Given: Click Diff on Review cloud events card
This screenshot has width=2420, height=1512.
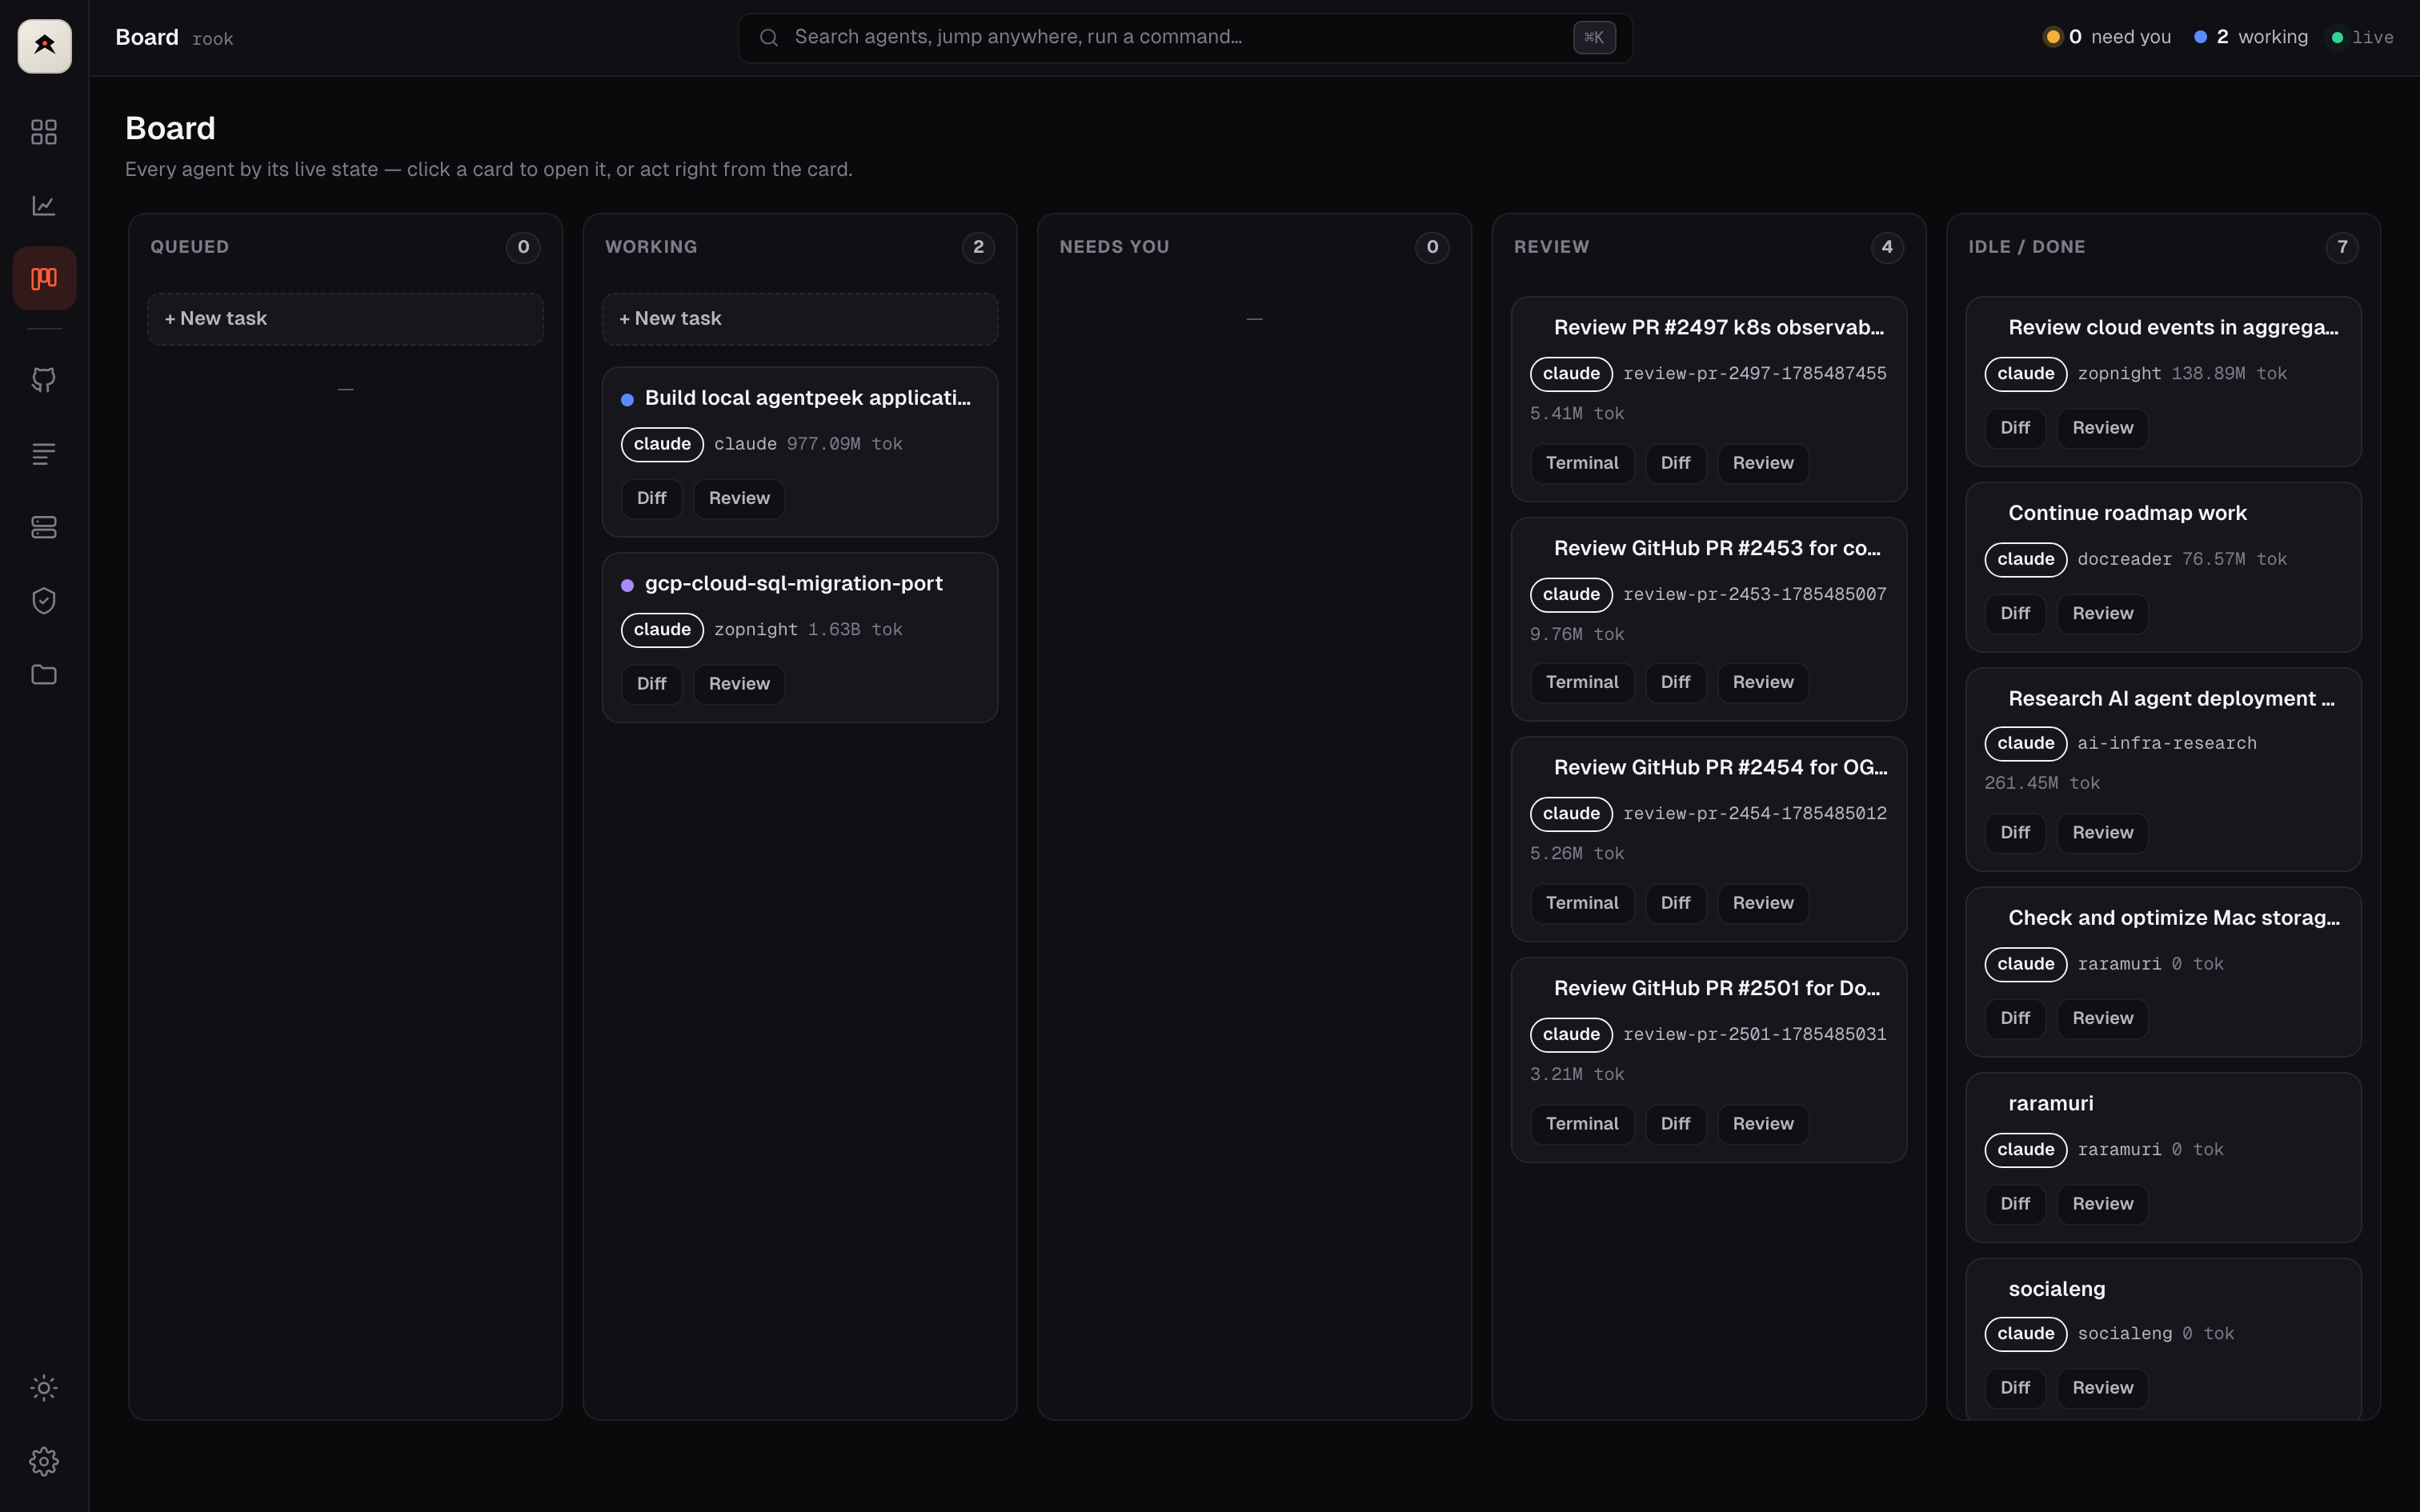Looking at the screenshot, I should [x=2015, y=428].
